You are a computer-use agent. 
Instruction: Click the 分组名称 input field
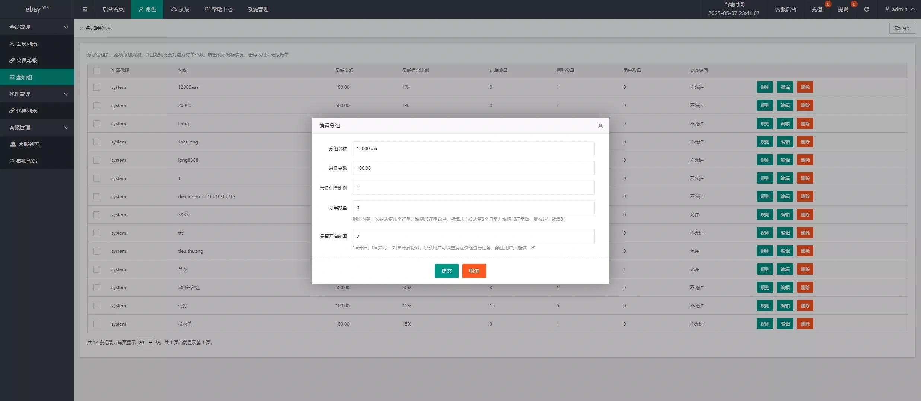[x=473, y=148]
